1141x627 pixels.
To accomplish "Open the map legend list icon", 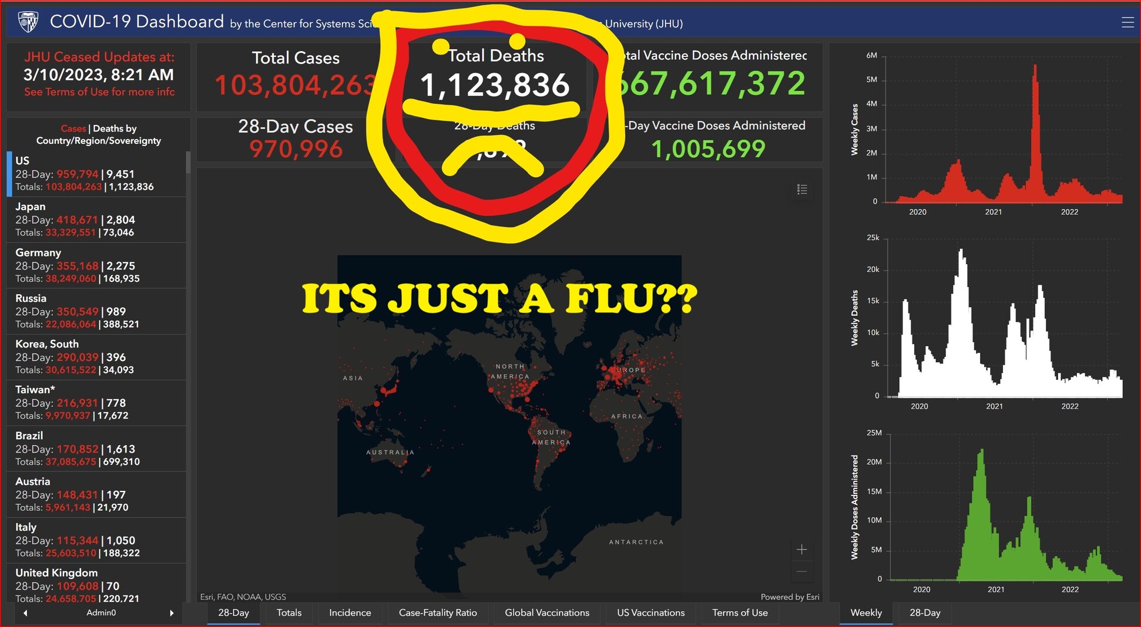I will click(801, 189).
